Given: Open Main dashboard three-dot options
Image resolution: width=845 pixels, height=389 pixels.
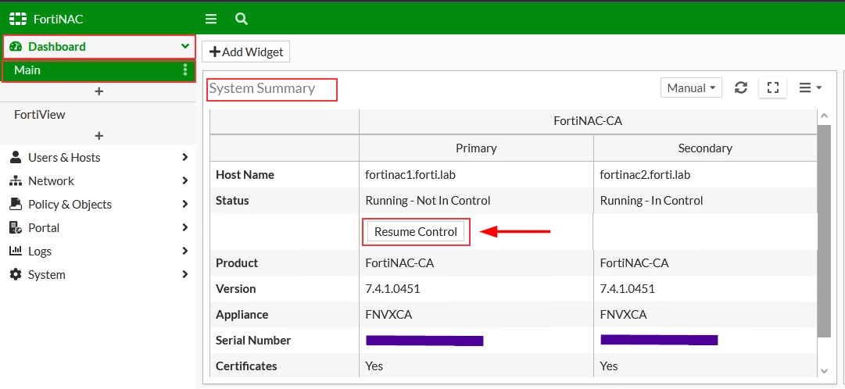Looking at the screenshot, I should click(185, 70).
